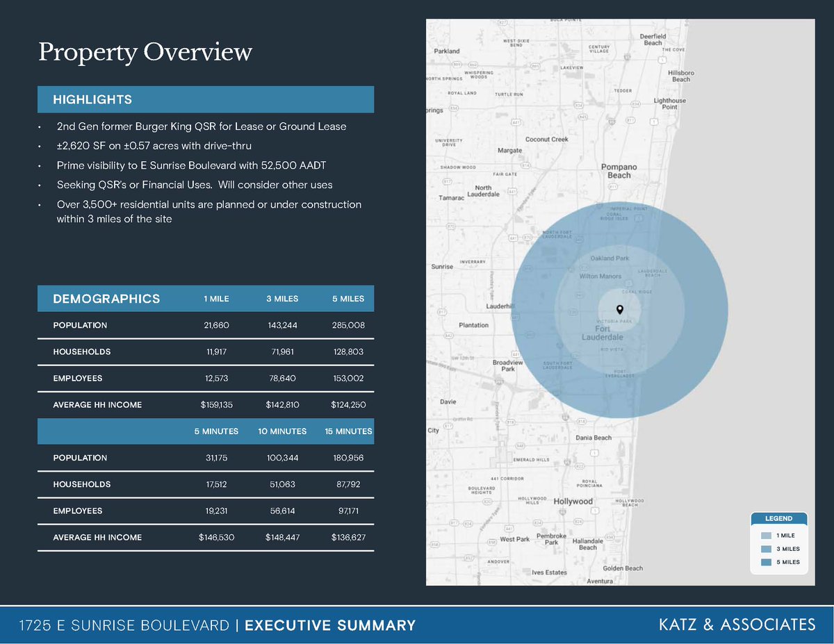Select the 5 MILES color swatch in the legend

tap(766, 562)
